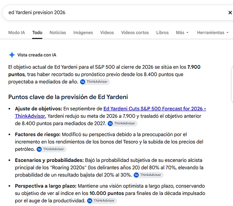Image resolution: width=233 pixels, height=206 pixels.
Task: Open ThinkAdvisor source chip after 'mediados de año'
Action: [95, 82]
